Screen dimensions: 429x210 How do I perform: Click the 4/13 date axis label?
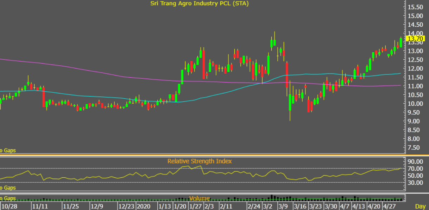coord(359,206)
